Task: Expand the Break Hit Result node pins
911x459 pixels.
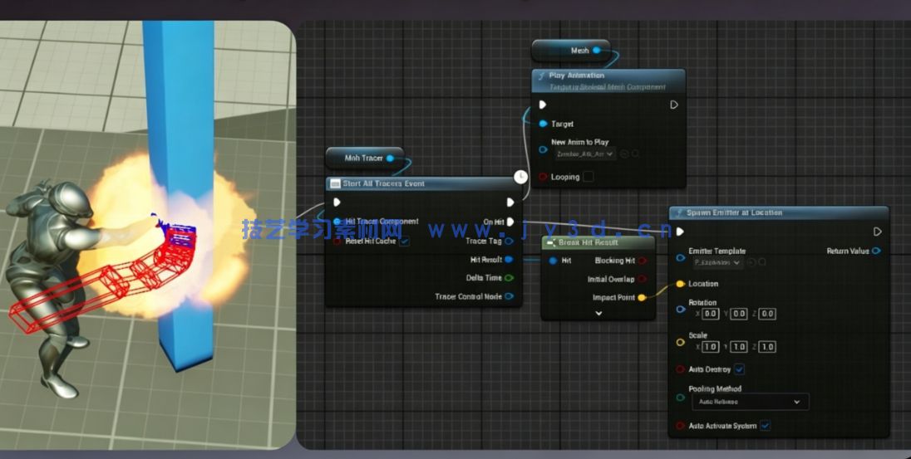Action: (x=598, y=314)
